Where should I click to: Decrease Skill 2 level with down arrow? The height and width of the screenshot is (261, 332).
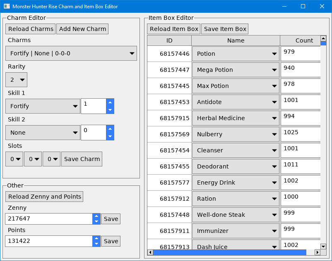(x=110, y=136)
